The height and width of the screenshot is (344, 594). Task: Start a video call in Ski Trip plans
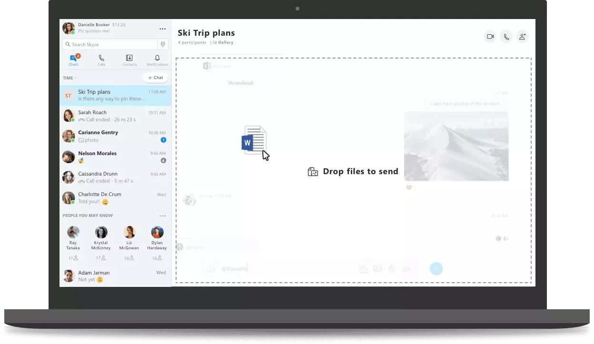click(490, 37)
